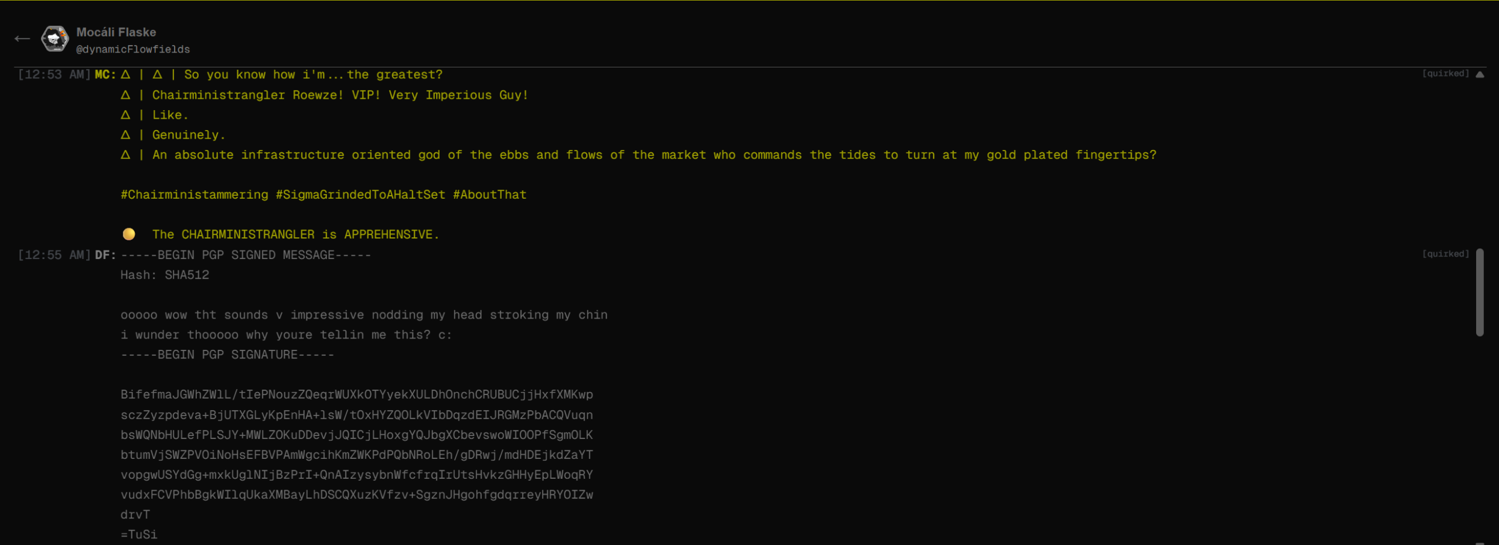This screenshot has width=1499, height=545.
Task: Click the scroll-up arrow at top right
Action: [1480, 74]
